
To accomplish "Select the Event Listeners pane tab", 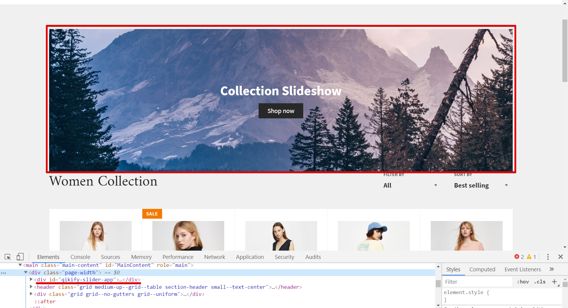I will coord(523,270).
